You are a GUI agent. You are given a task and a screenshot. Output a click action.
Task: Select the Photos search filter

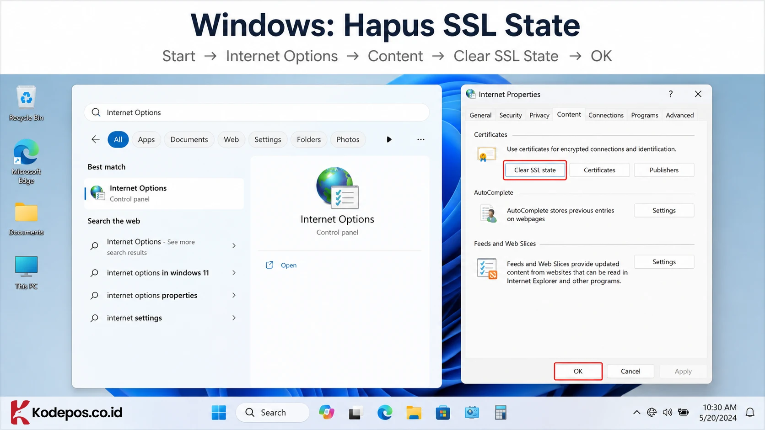tap(348, 139)
